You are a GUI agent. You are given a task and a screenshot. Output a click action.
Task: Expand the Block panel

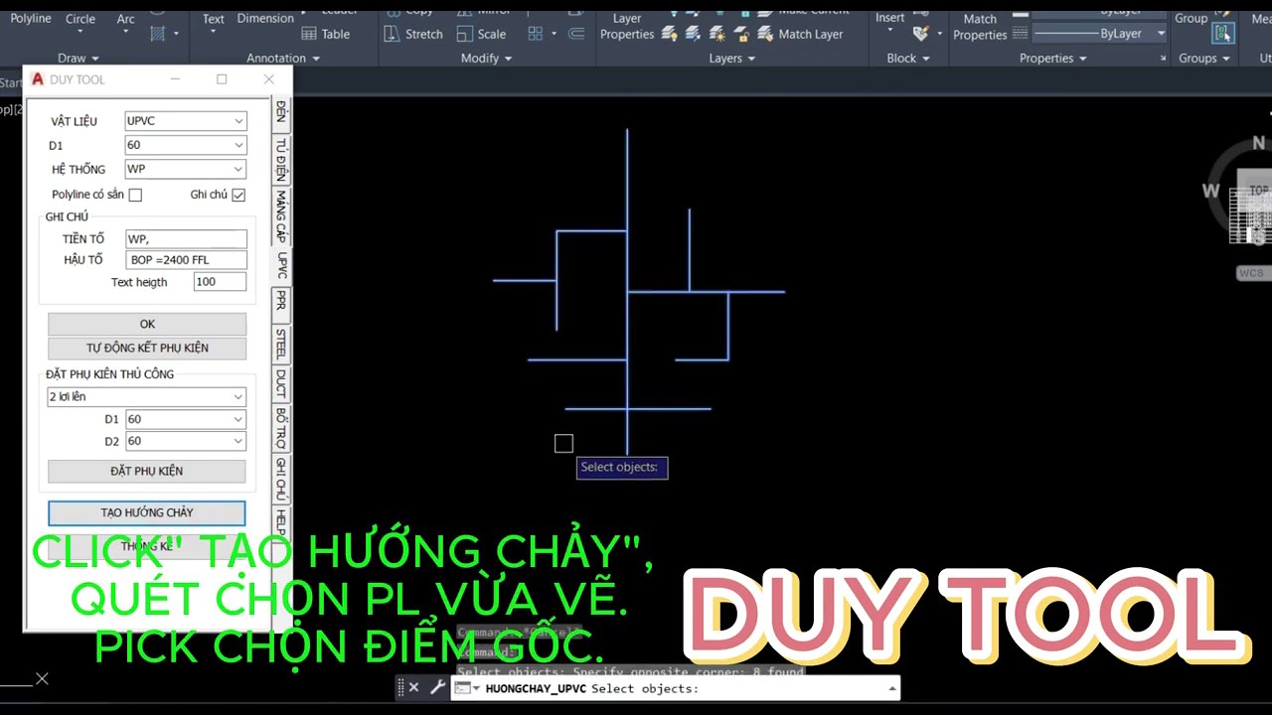tap(908, 59)
